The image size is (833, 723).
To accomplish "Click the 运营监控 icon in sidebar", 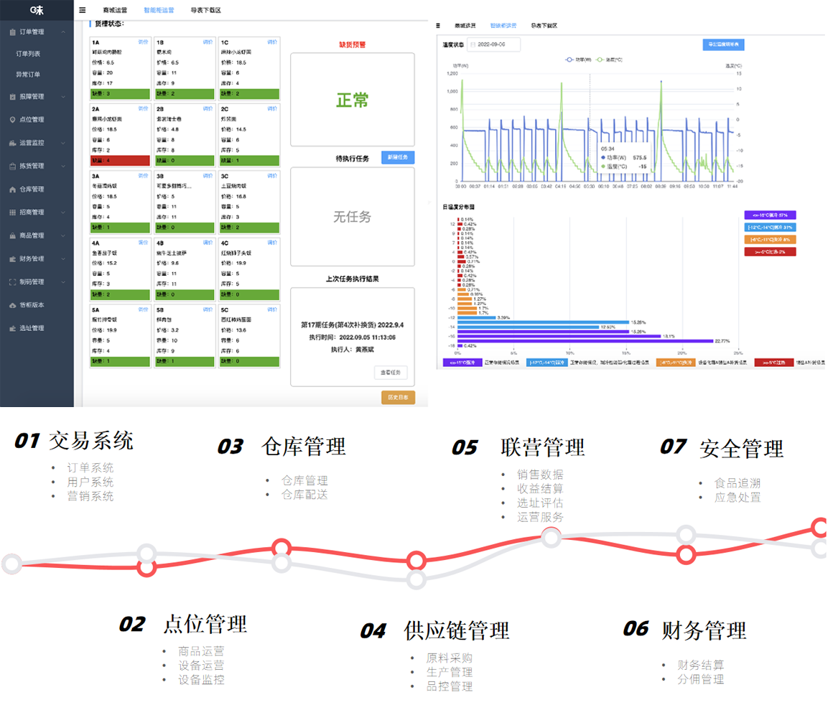I will (13, 143).
